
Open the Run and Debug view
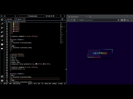click(2, 32)
